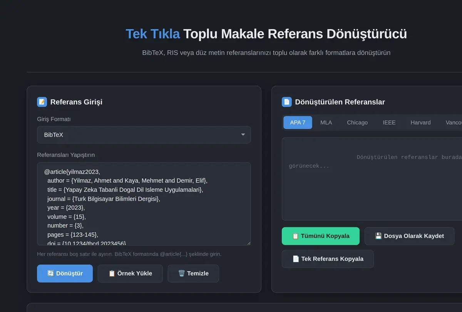Click the notepad icon beside Referans Girişi
462x312 pixels.
pos(42,102)
